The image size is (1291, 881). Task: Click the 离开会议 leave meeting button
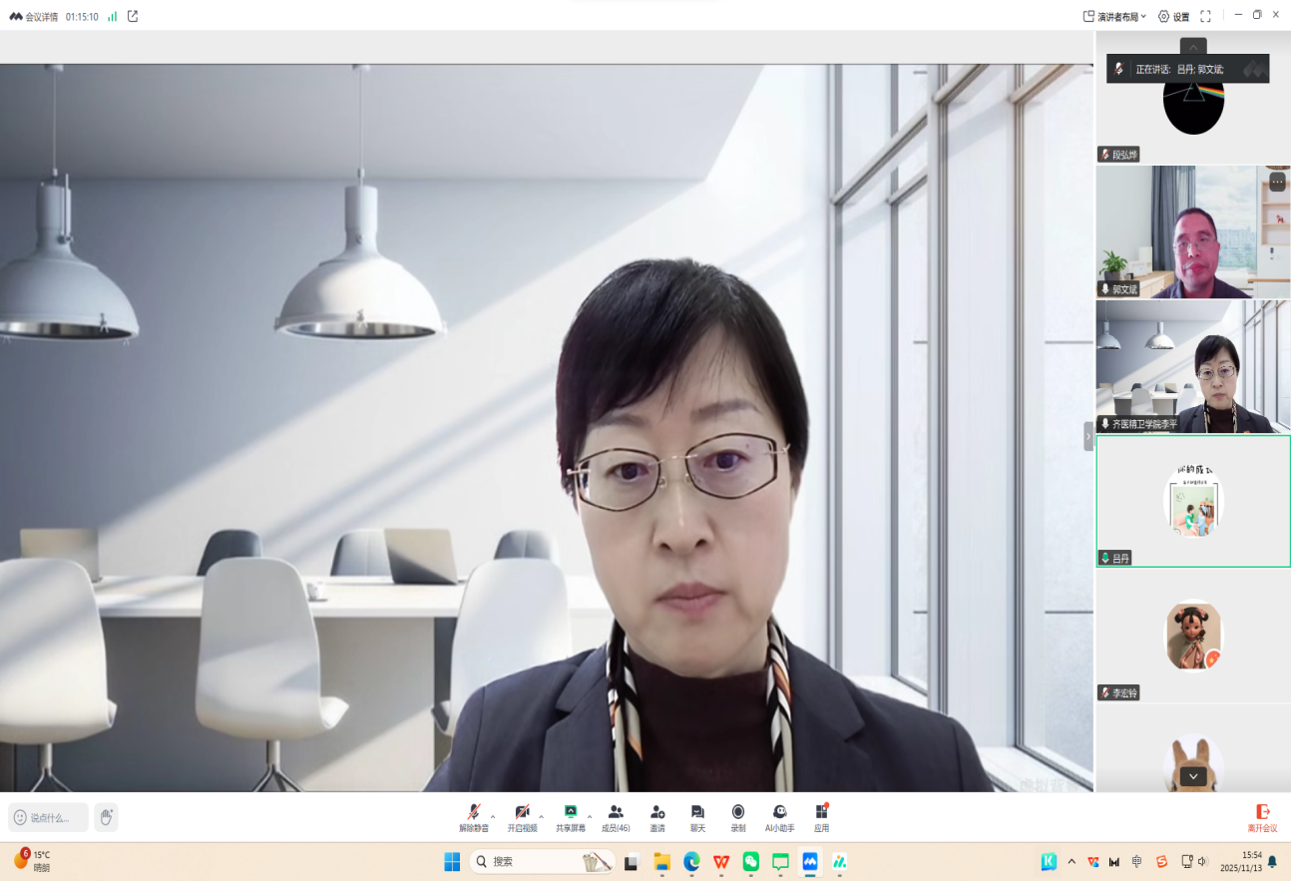click(1262, 817)
